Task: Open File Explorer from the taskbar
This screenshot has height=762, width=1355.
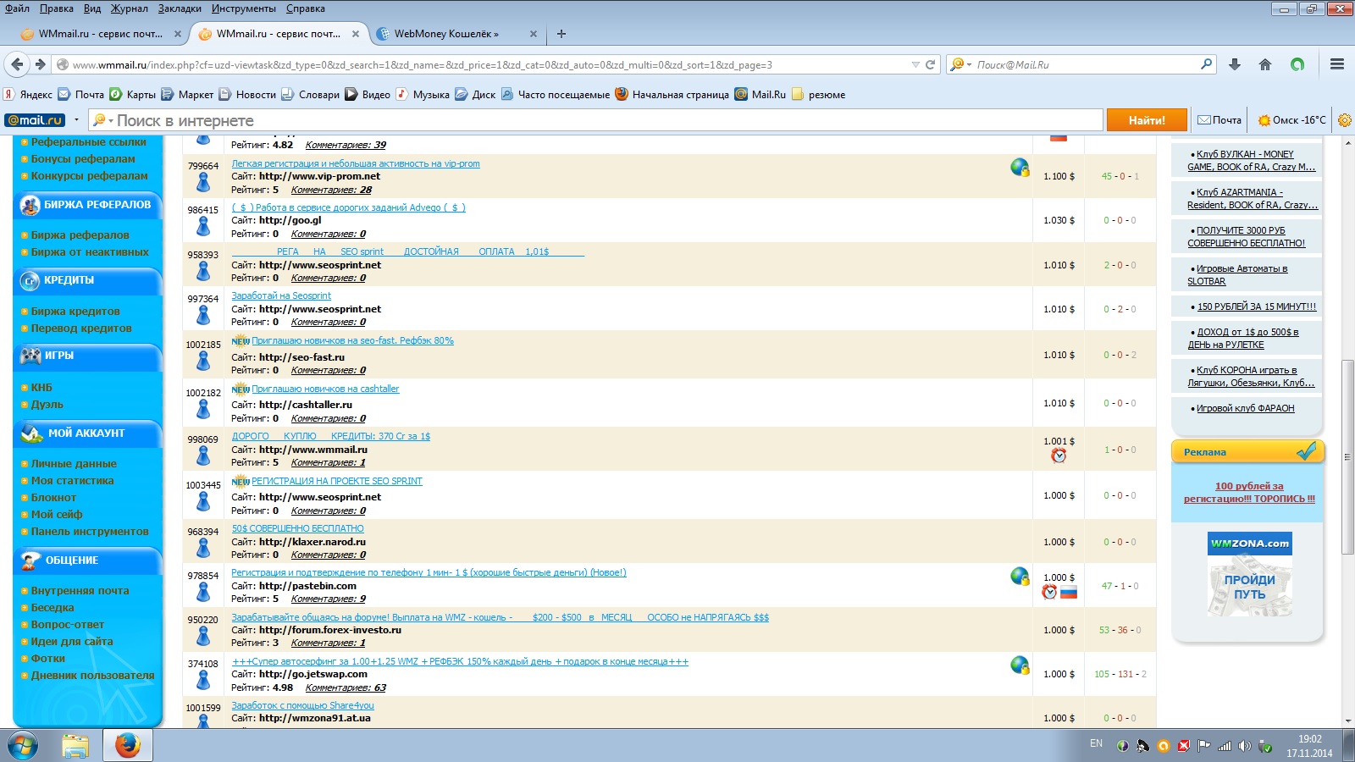Action: pos(75,746)
